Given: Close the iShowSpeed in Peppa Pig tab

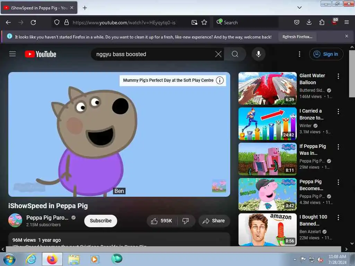Looking at the screenshot, I should [x=72, y=8].
